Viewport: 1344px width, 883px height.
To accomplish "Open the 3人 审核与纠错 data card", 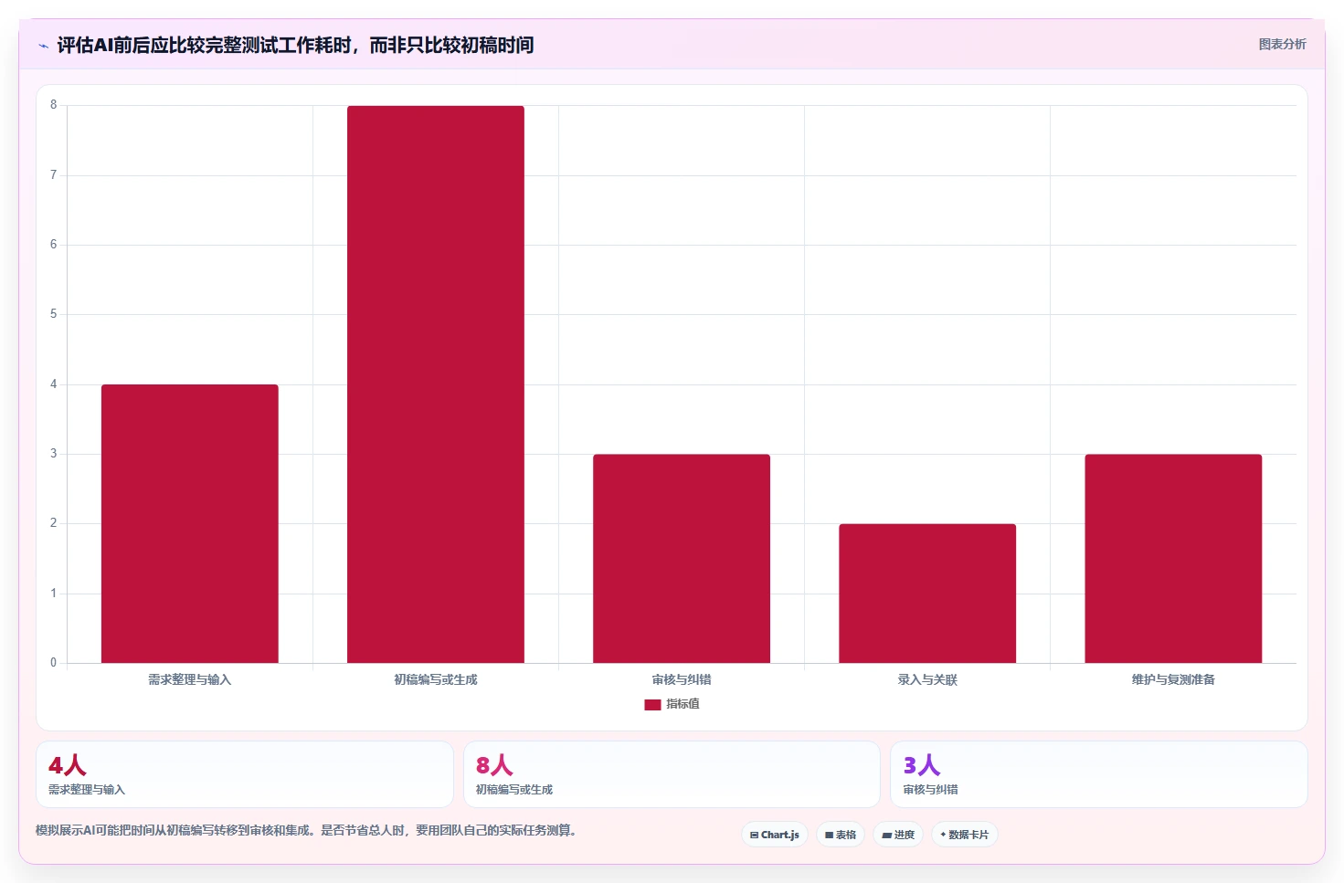I will pyautogui.click(x=1099, y=774).
